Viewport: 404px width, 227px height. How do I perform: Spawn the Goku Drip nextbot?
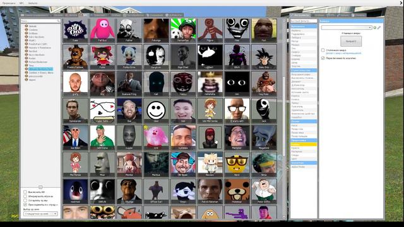pyautogui.click(x=264, y=57)
